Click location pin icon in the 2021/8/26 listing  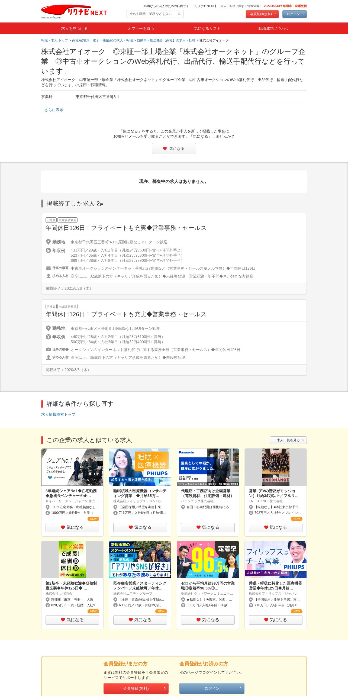tap(48, 242)
